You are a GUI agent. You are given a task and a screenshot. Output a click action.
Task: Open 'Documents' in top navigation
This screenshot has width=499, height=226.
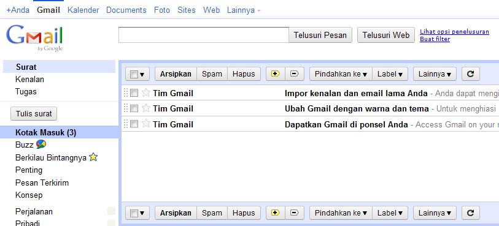click(x=126, y=10)
